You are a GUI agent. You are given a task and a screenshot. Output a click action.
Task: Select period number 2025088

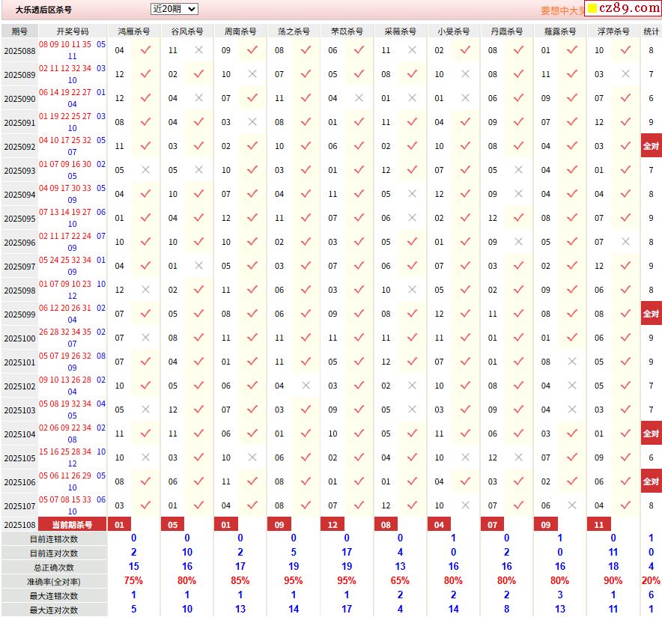[19, 51]
